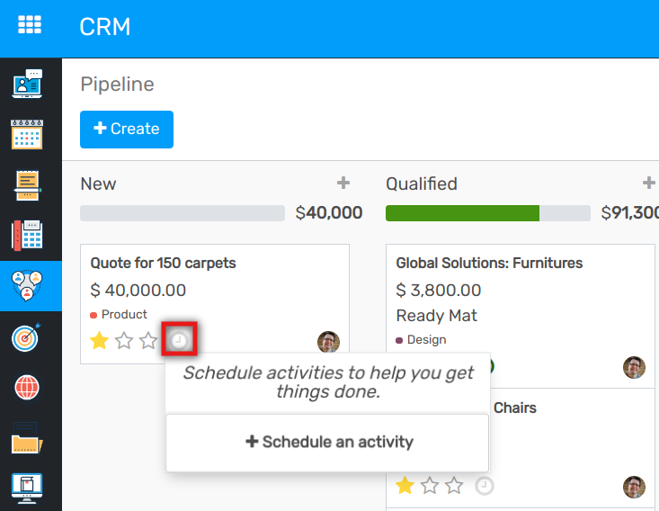
Task: Open the folder app icon in sidebar
Action: click(28, 441)
